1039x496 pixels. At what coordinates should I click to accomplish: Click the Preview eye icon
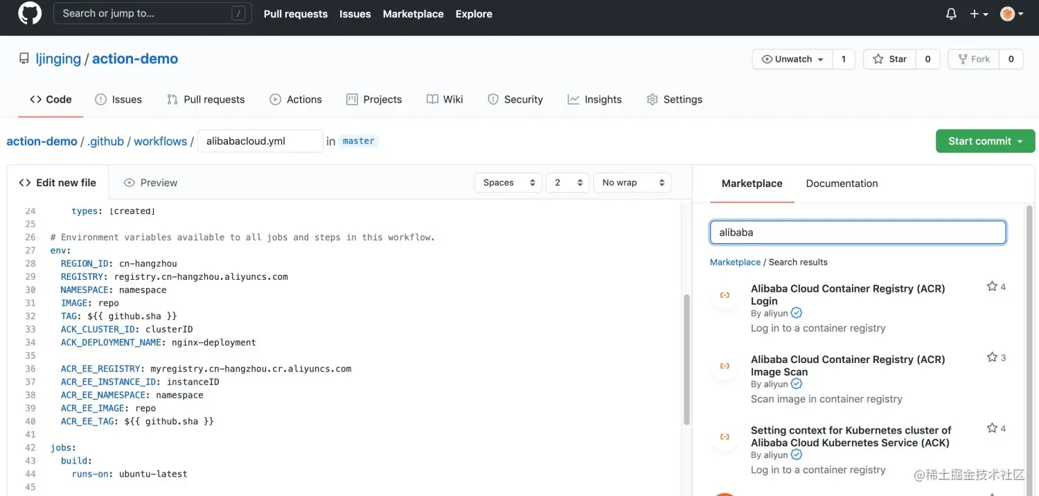click(129, 183)
